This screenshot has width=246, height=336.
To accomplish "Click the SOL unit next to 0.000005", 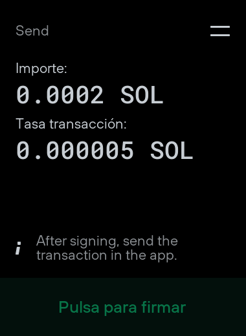I will click(x=172, y=151).
